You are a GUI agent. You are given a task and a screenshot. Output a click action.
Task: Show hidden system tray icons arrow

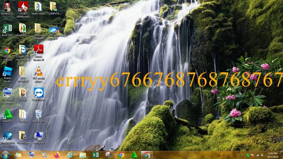click(242, 155)
